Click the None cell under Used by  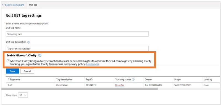click(206, 85)
